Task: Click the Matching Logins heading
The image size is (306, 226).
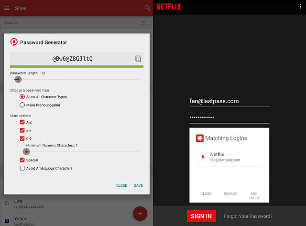Action: [x=226, y=138]
